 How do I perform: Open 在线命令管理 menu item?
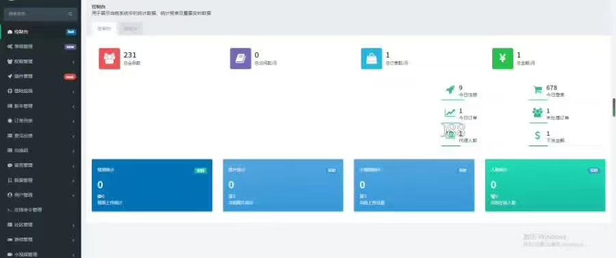pos(40,210)
